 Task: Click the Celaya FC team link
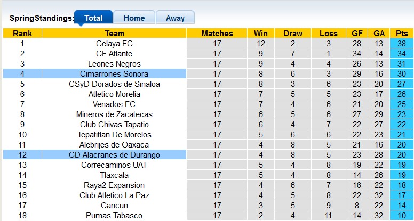(x=114, y=44)
